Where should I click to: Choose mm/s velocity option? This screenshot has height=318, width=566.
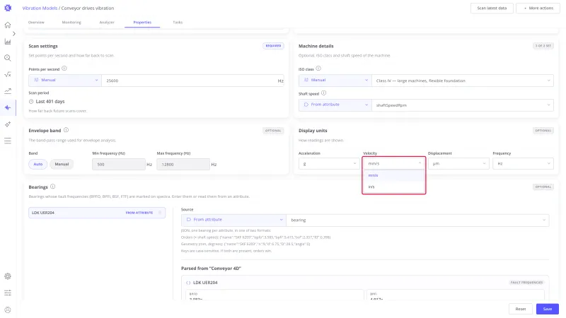(394, 175)
